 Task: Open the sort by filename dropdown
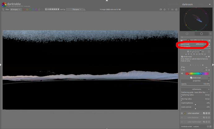(x=74, y=9)
